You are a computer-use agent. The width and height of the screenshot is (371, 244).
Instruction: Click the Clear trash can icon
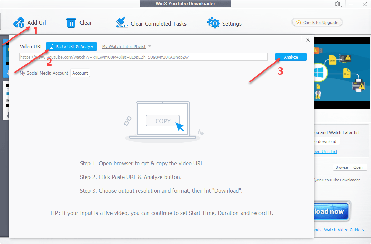coord(71,23)
